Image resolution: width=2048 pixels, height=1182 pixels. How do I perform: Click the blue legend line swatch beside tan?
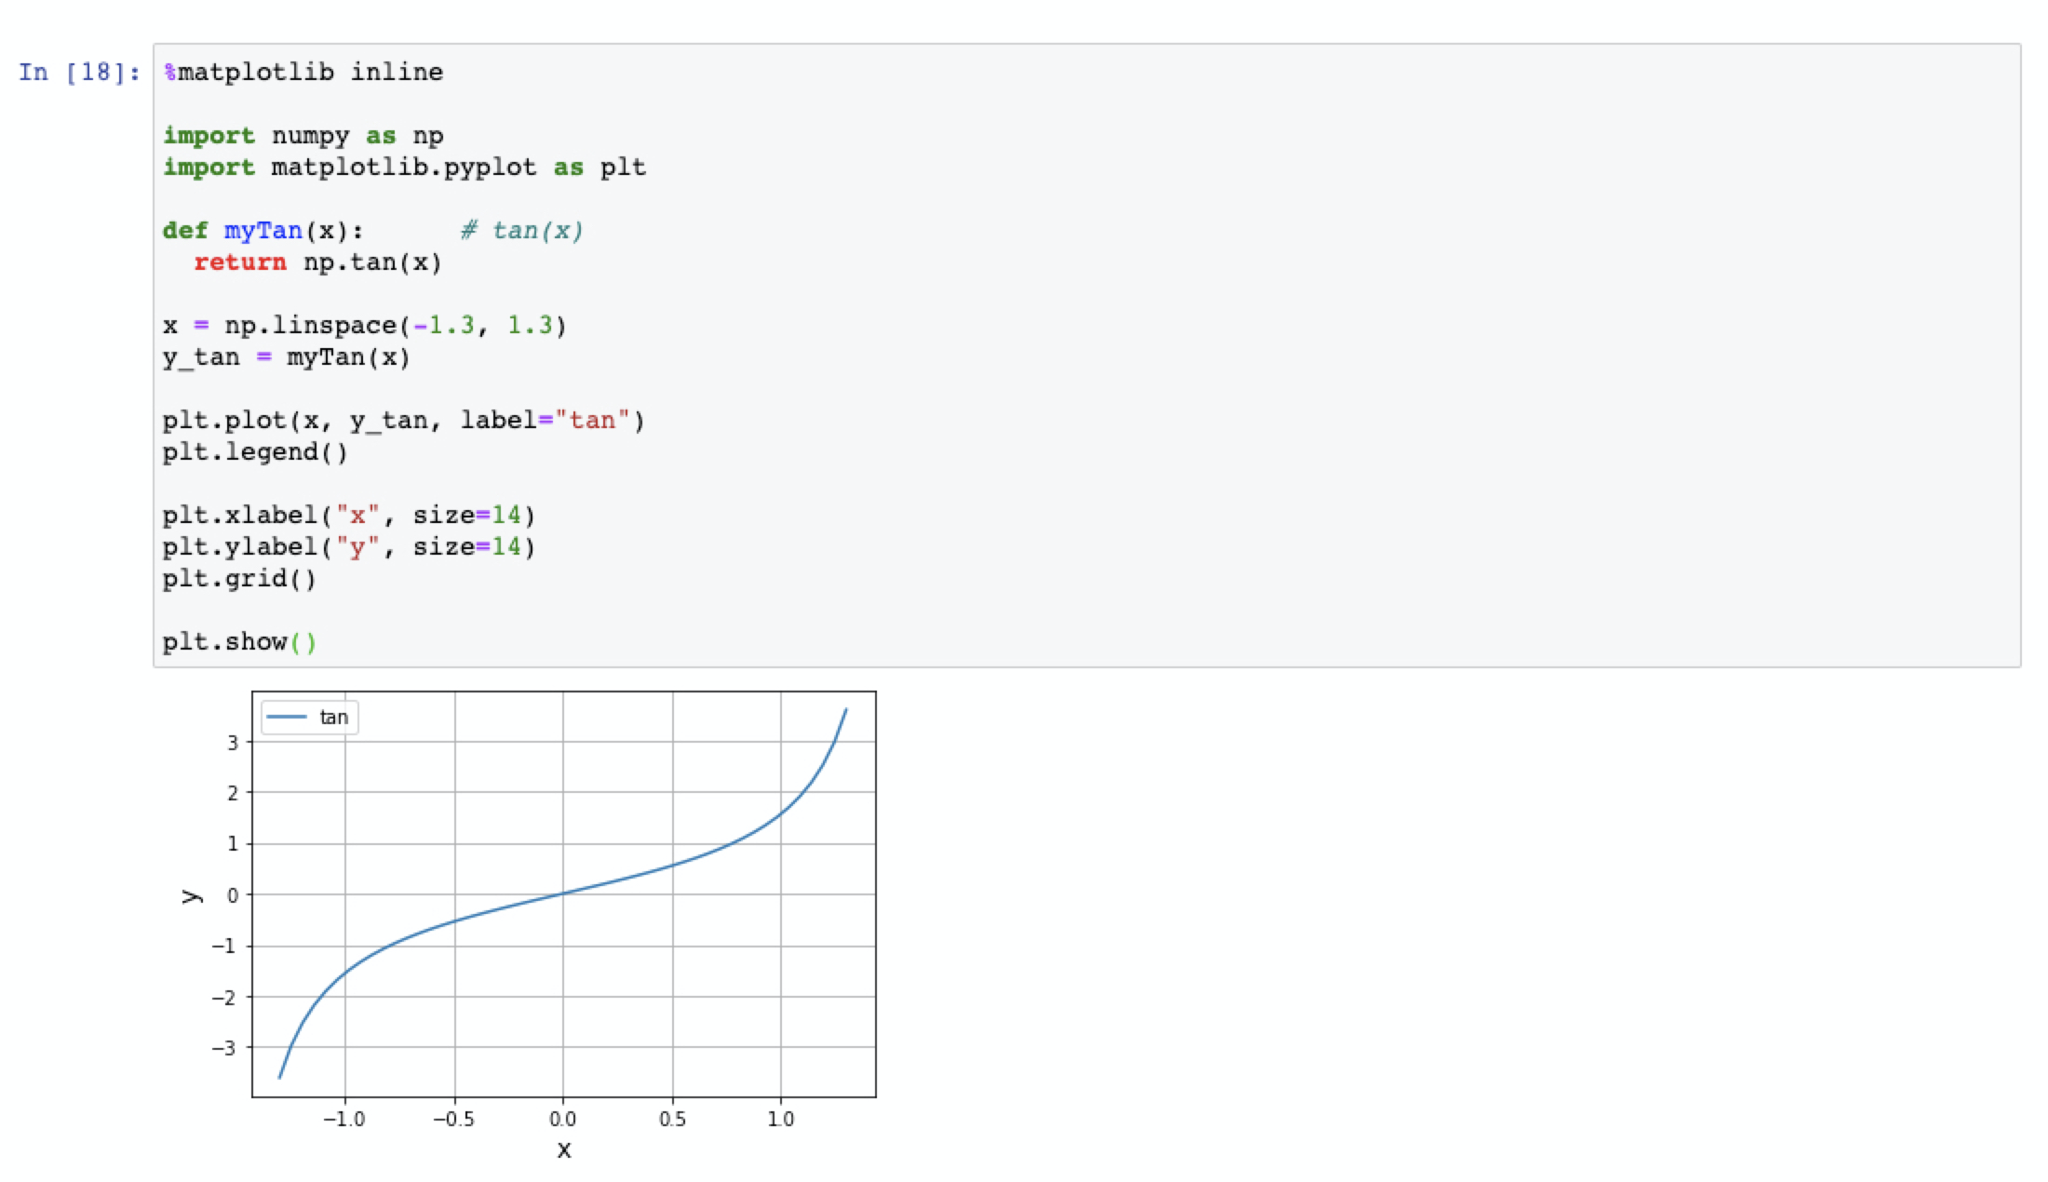tap(286, 718)
